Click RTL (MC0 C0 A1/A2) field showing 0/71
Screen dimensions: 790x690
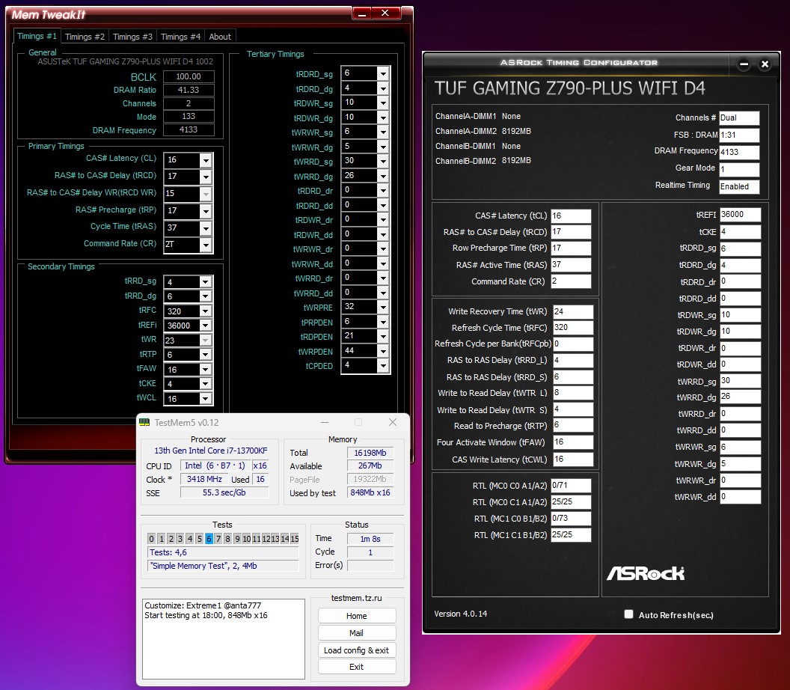(571, 486)
